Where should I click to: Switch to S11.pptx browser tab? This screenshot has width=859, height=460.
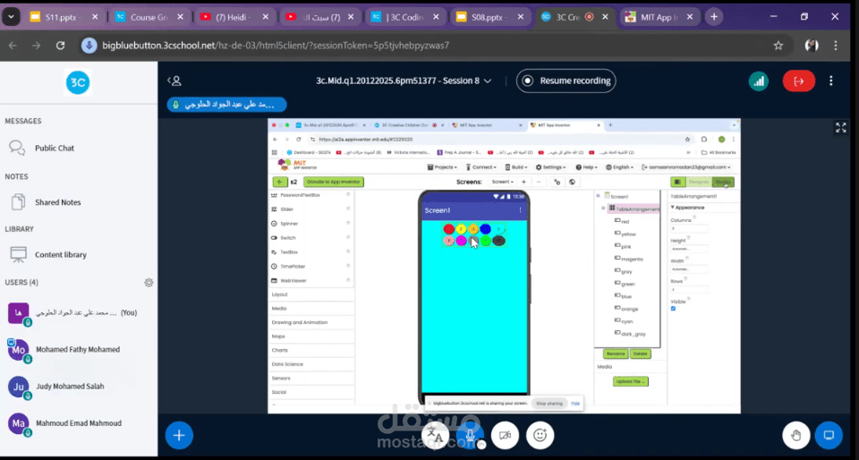(x=64, y=17)
